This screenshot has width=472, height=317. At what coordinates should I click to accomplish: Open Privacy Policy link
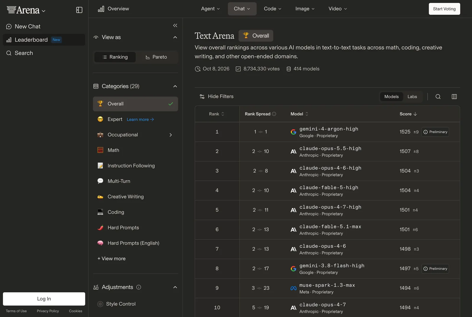[48, 311]
